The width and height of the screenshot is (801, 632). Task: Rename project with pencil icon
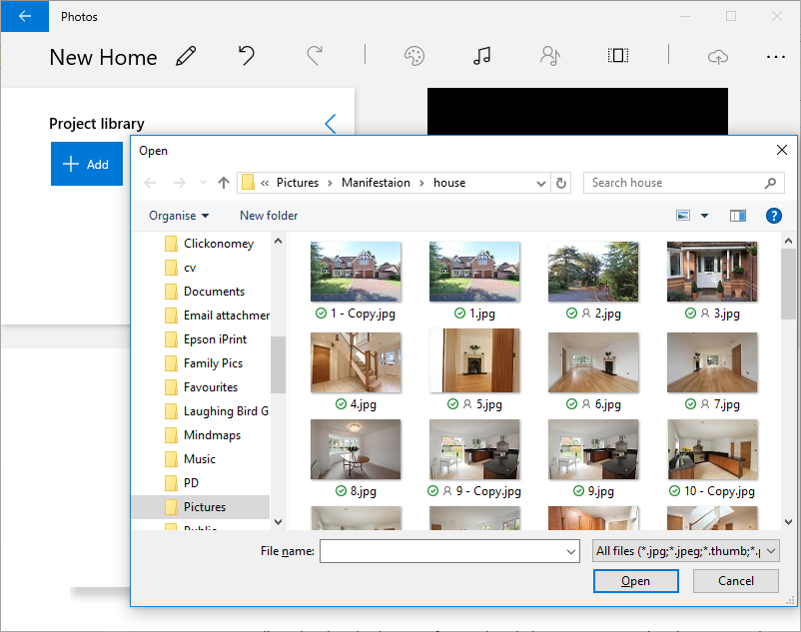186,56
